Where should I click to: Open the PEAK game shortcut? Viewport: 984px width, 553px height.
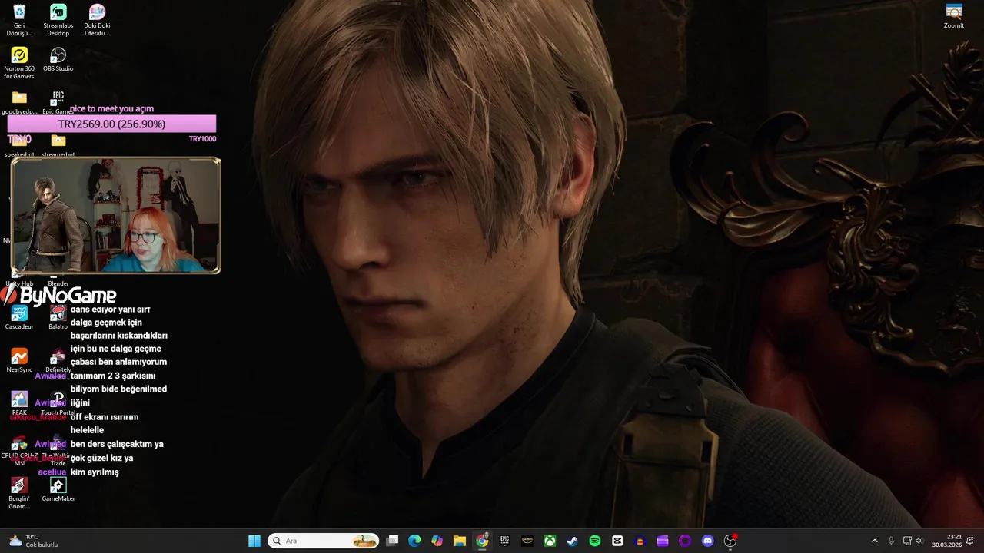click(x=19, y=403)
